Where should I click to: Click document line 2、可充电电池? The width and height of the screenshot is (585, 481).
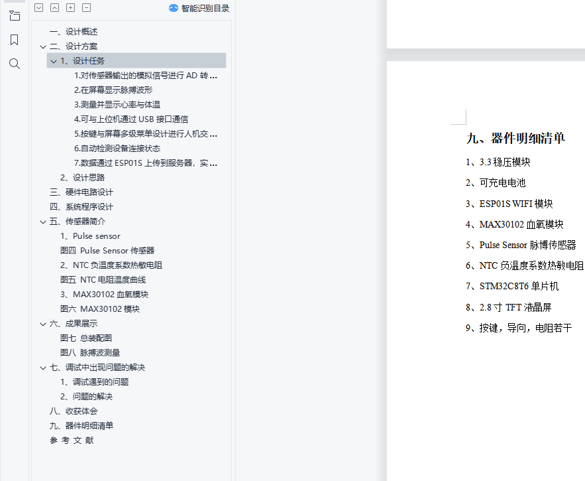pyautogui.click(x=496, y=182)
